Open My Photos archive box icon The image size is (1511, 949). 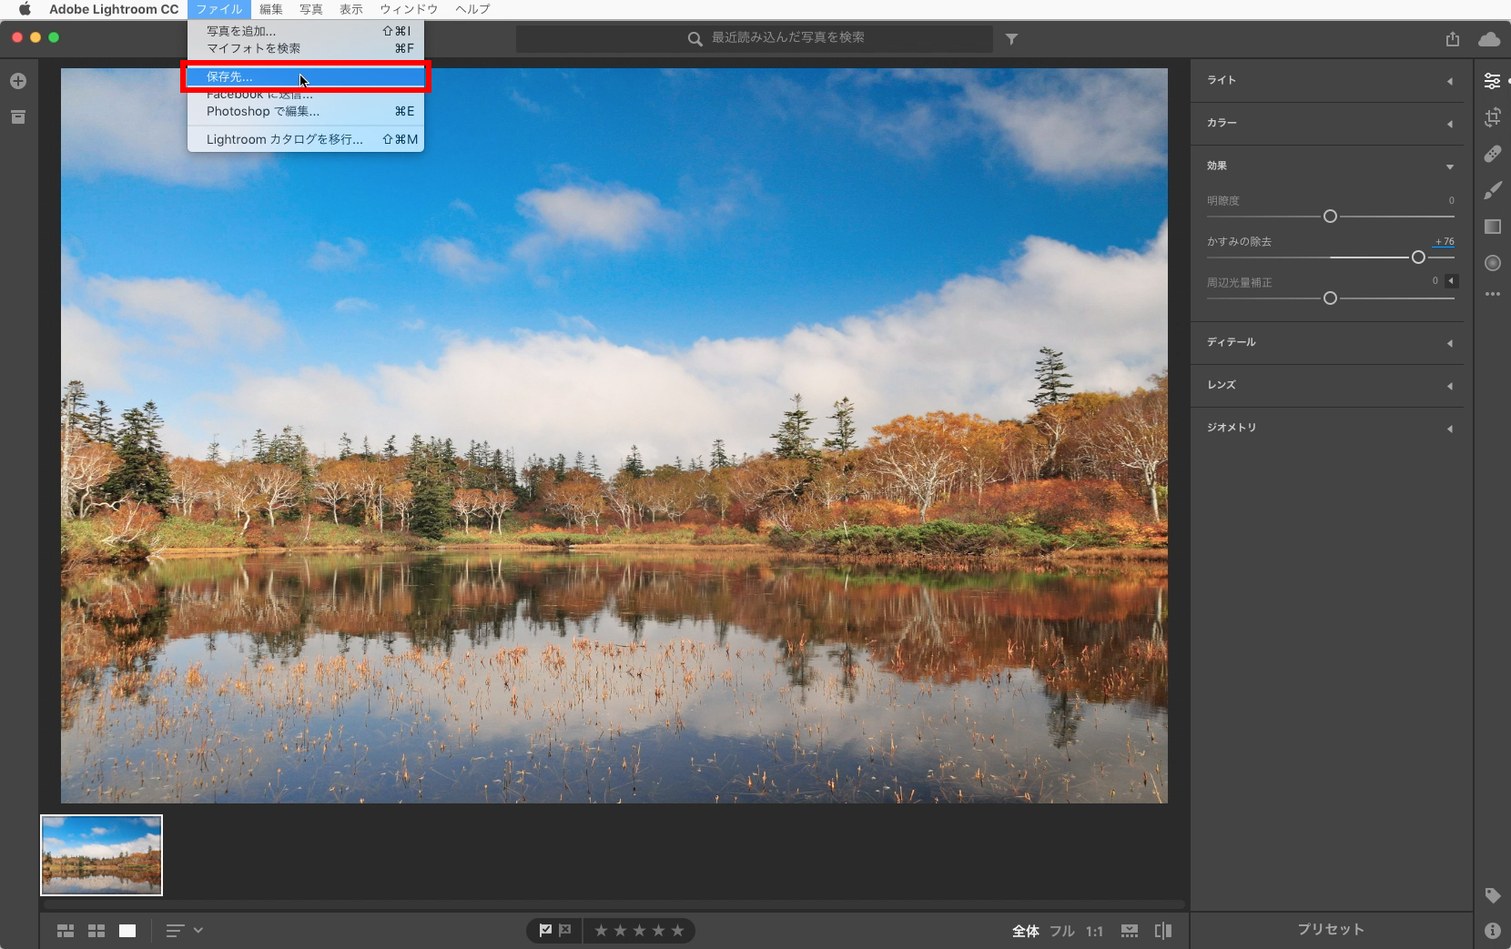pyautogui.click(x=17, y=117)
